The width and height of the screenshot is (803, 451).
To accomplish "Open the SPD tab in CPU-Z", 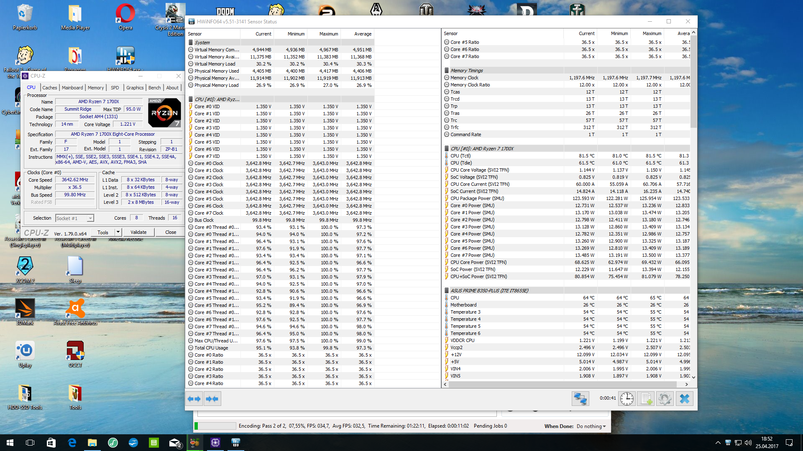I will point(115,88).
